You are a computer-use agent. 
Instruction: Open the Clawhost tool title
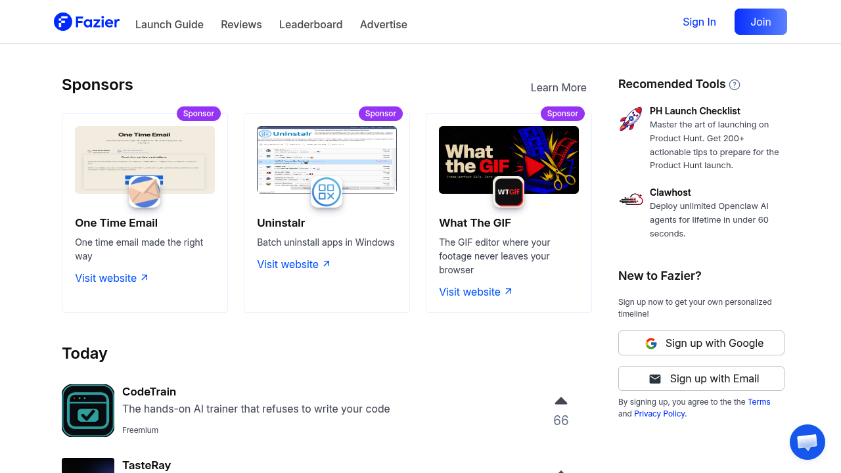670,192
